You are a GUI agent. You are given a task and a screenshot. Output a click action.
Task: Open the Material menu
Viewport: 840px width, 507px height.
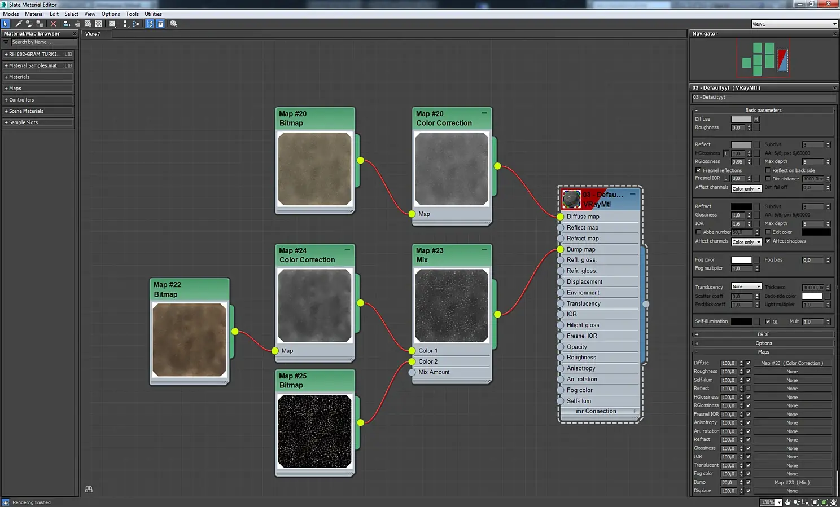click(34, 14)
